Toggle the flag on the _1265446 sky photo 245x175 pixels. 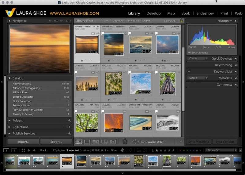click(x=156, y=33)
